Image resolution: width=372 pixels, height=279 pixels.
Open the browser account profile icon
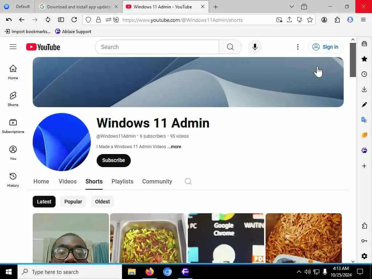pyautogui.click(x=324, y=20)
